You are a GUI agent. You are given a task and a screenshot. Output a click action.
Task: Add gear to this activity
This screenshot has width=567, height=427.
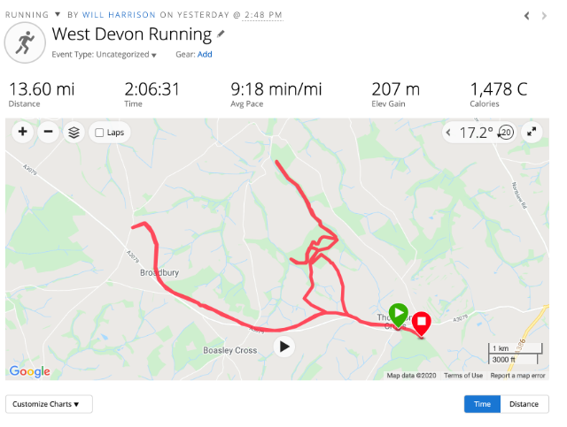pyautogui.click(x=205, y=55)
